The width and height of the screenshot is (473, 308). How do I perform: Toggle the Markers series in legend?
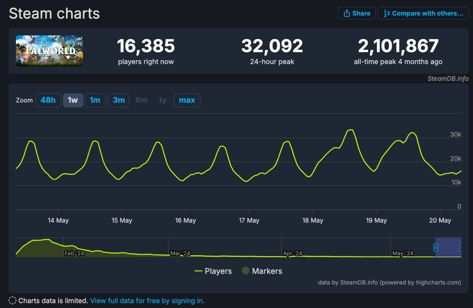coord(262,271)
